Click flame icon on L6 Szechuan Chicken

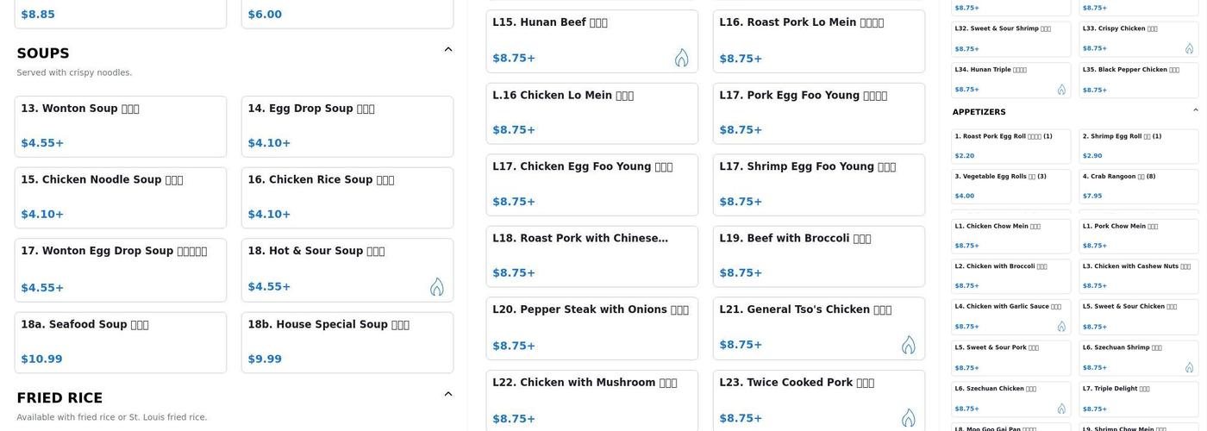coord(1061,409)
